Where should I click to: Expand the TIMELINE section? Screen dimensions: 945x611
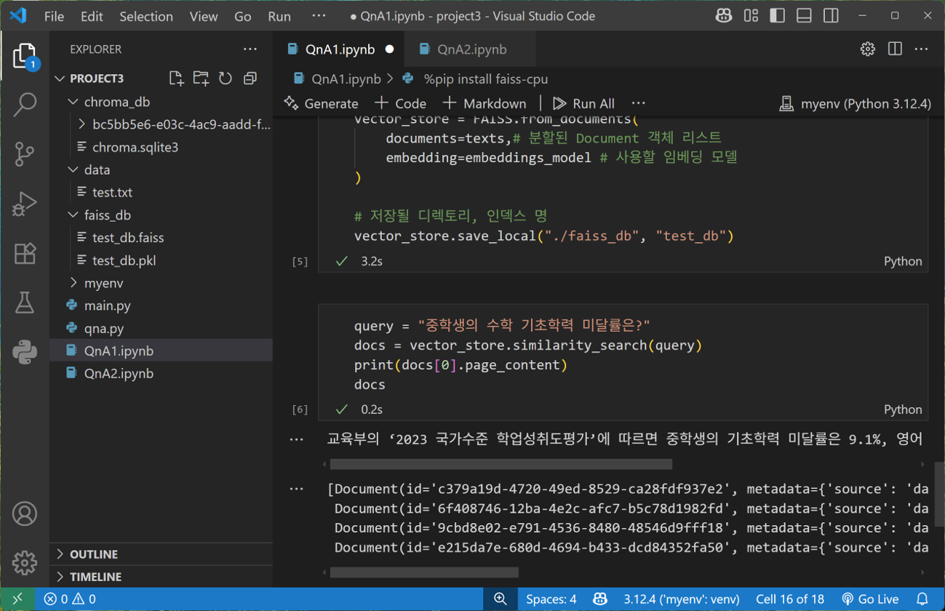coord(162,577)
